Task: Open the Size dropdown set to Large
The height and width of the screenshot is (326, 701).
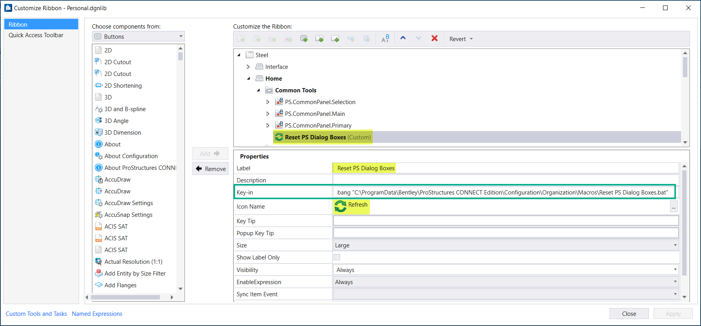Action: click(506, 245)
